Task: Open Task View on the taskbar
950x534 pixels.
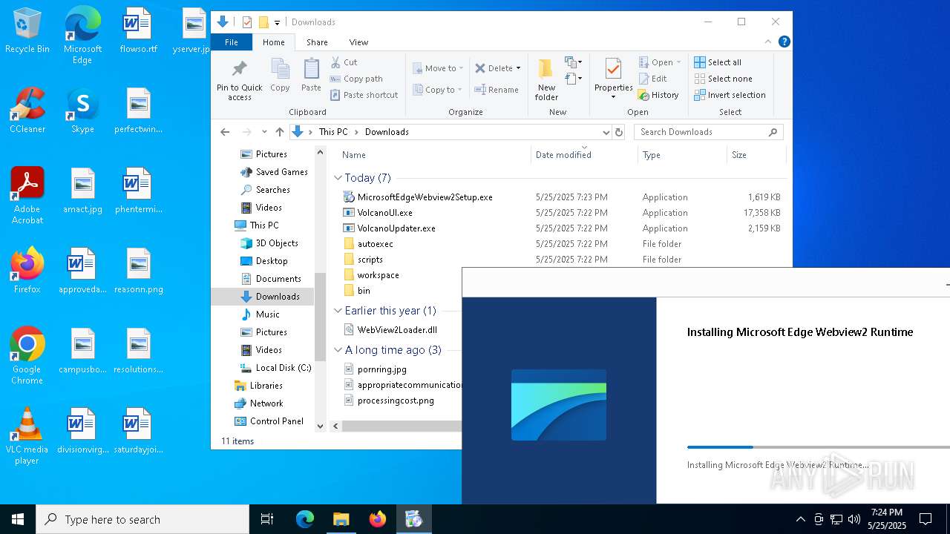Action: 267,519
